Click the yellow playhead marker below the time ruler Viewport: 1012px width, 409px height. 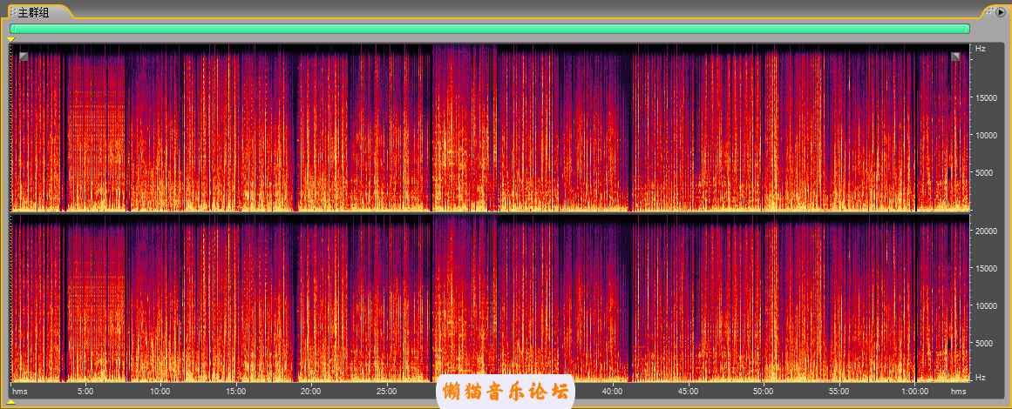pyautogui.click(x=11, y=403)
